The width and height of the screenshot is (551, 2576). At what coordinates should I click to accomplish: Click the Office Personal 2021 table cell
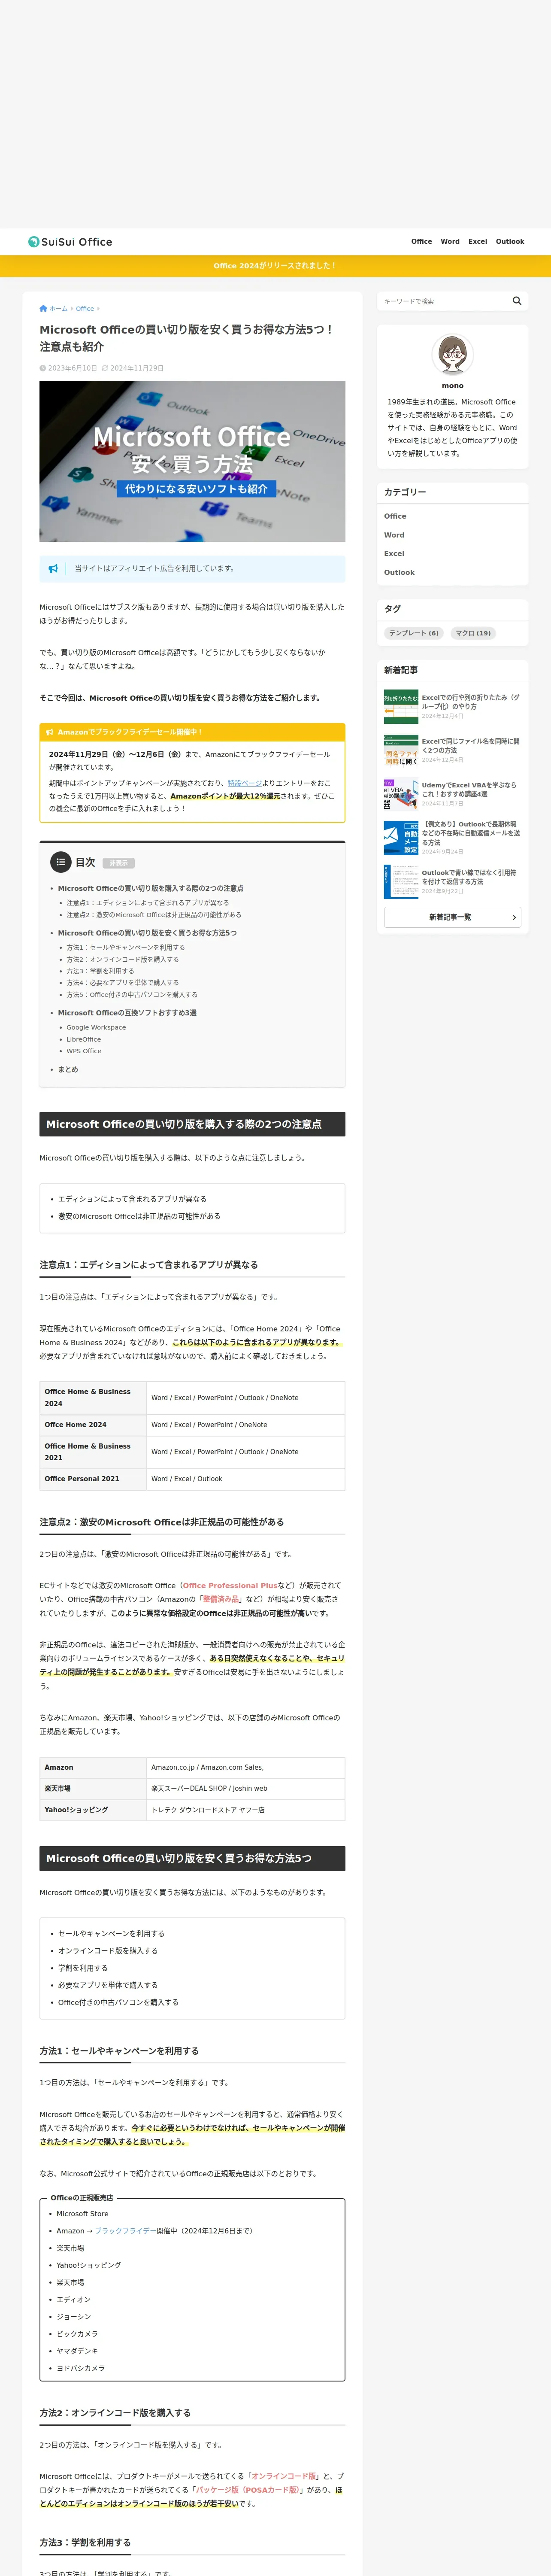(x=93, y=1480)
